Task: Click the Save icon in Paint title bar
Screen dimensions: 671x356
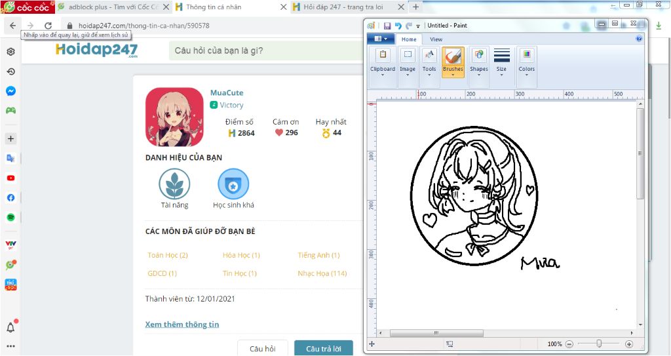Action: 387,26
